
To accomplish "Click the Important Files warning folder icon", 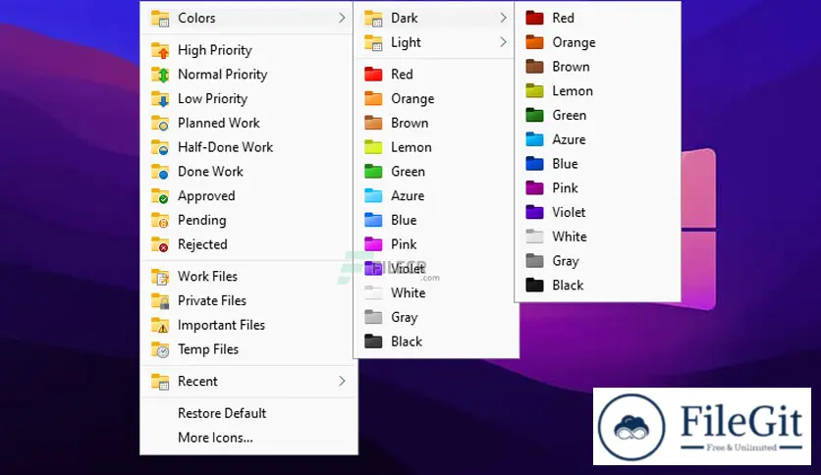I will tap(160, 326).
